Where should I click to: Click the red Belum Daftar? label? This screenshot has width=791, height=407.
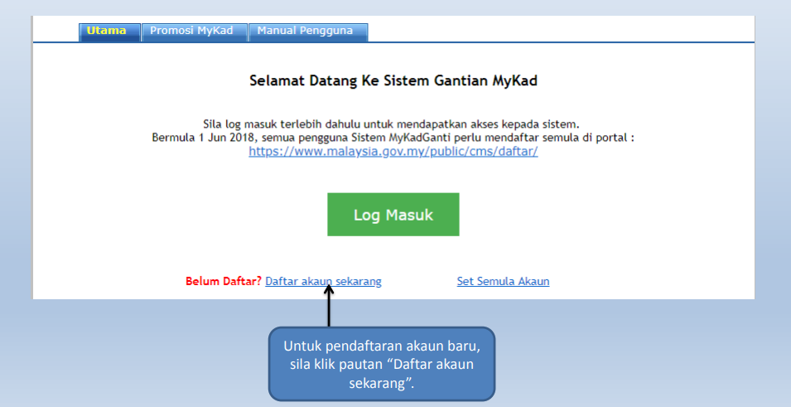click(224, 282)
